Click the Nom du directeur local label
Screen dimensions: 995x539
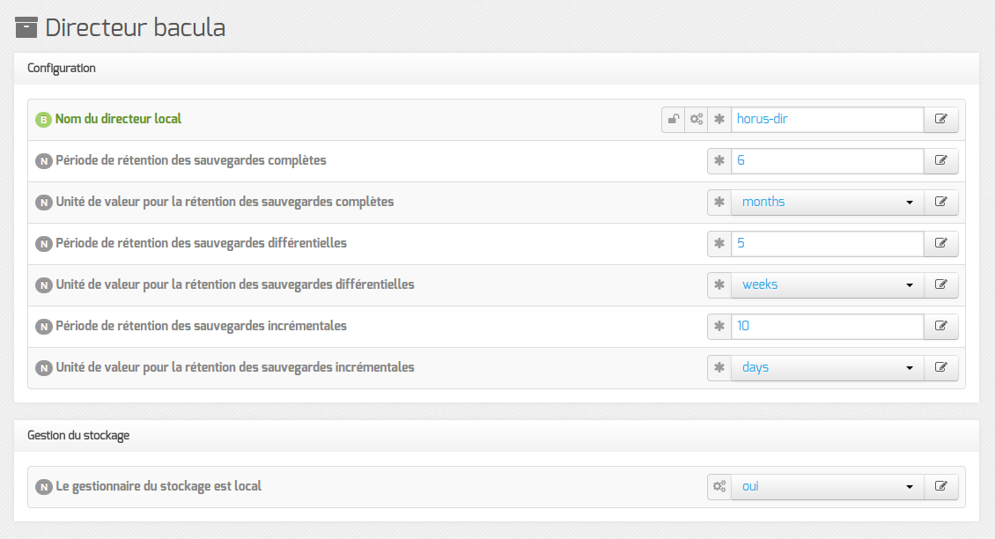pyautogui.click(x=118, y=119)
